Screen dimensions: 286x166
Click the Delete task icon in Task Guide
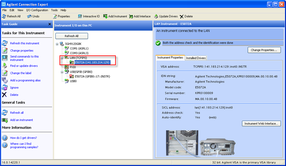click(5, 95)
